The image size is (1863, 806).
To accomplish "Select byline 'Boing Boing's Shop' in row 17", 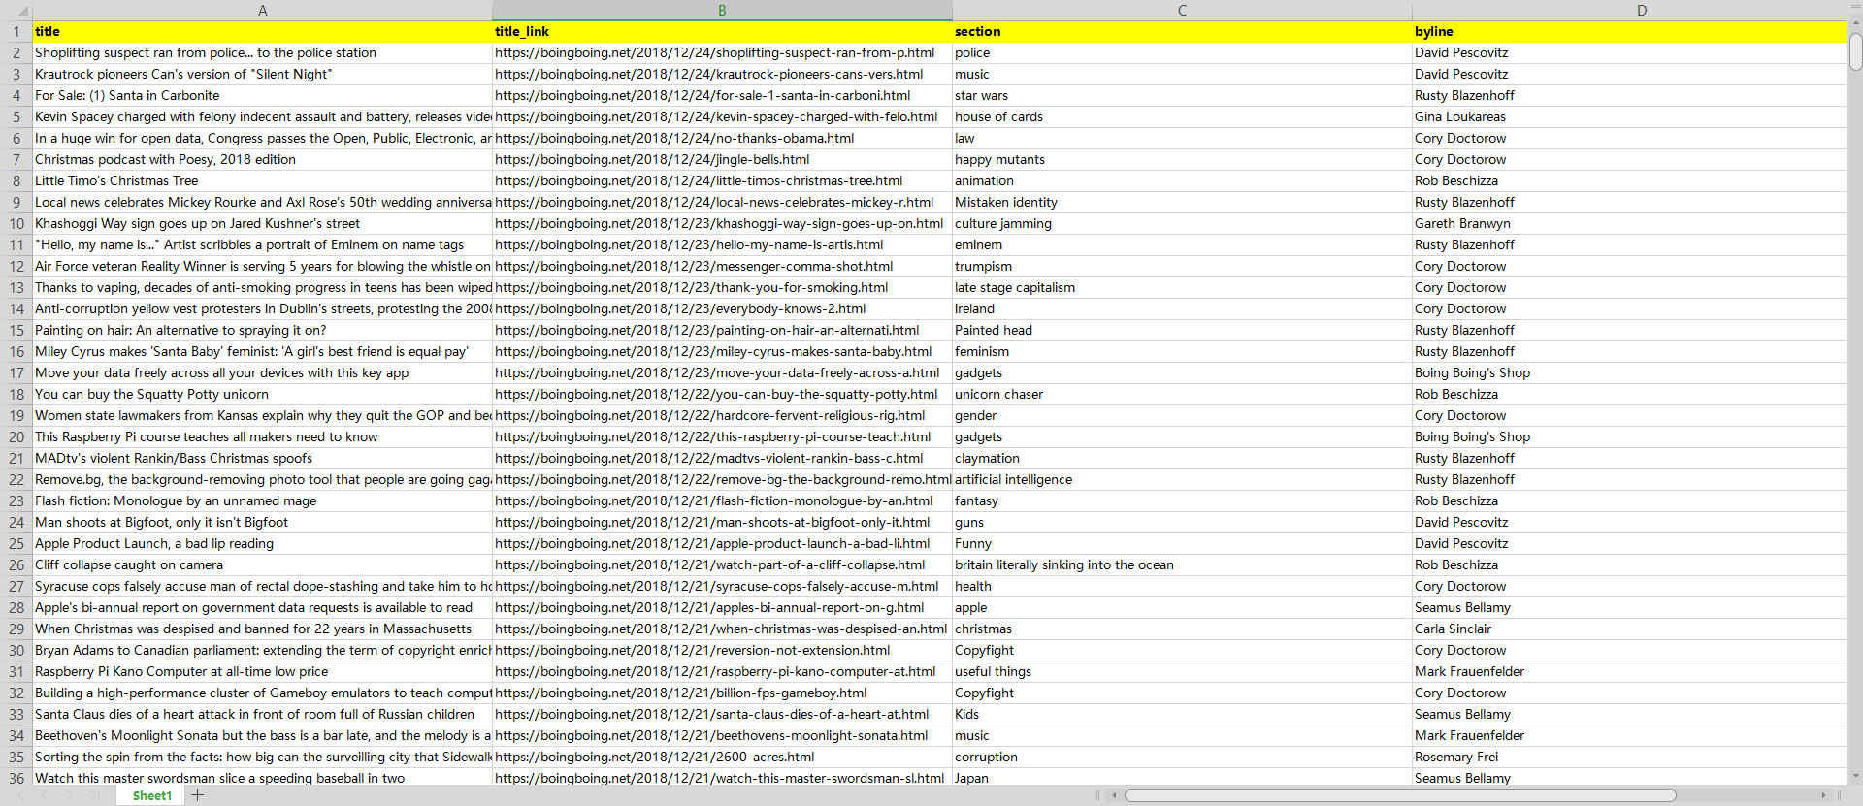I will (1629, 372).
